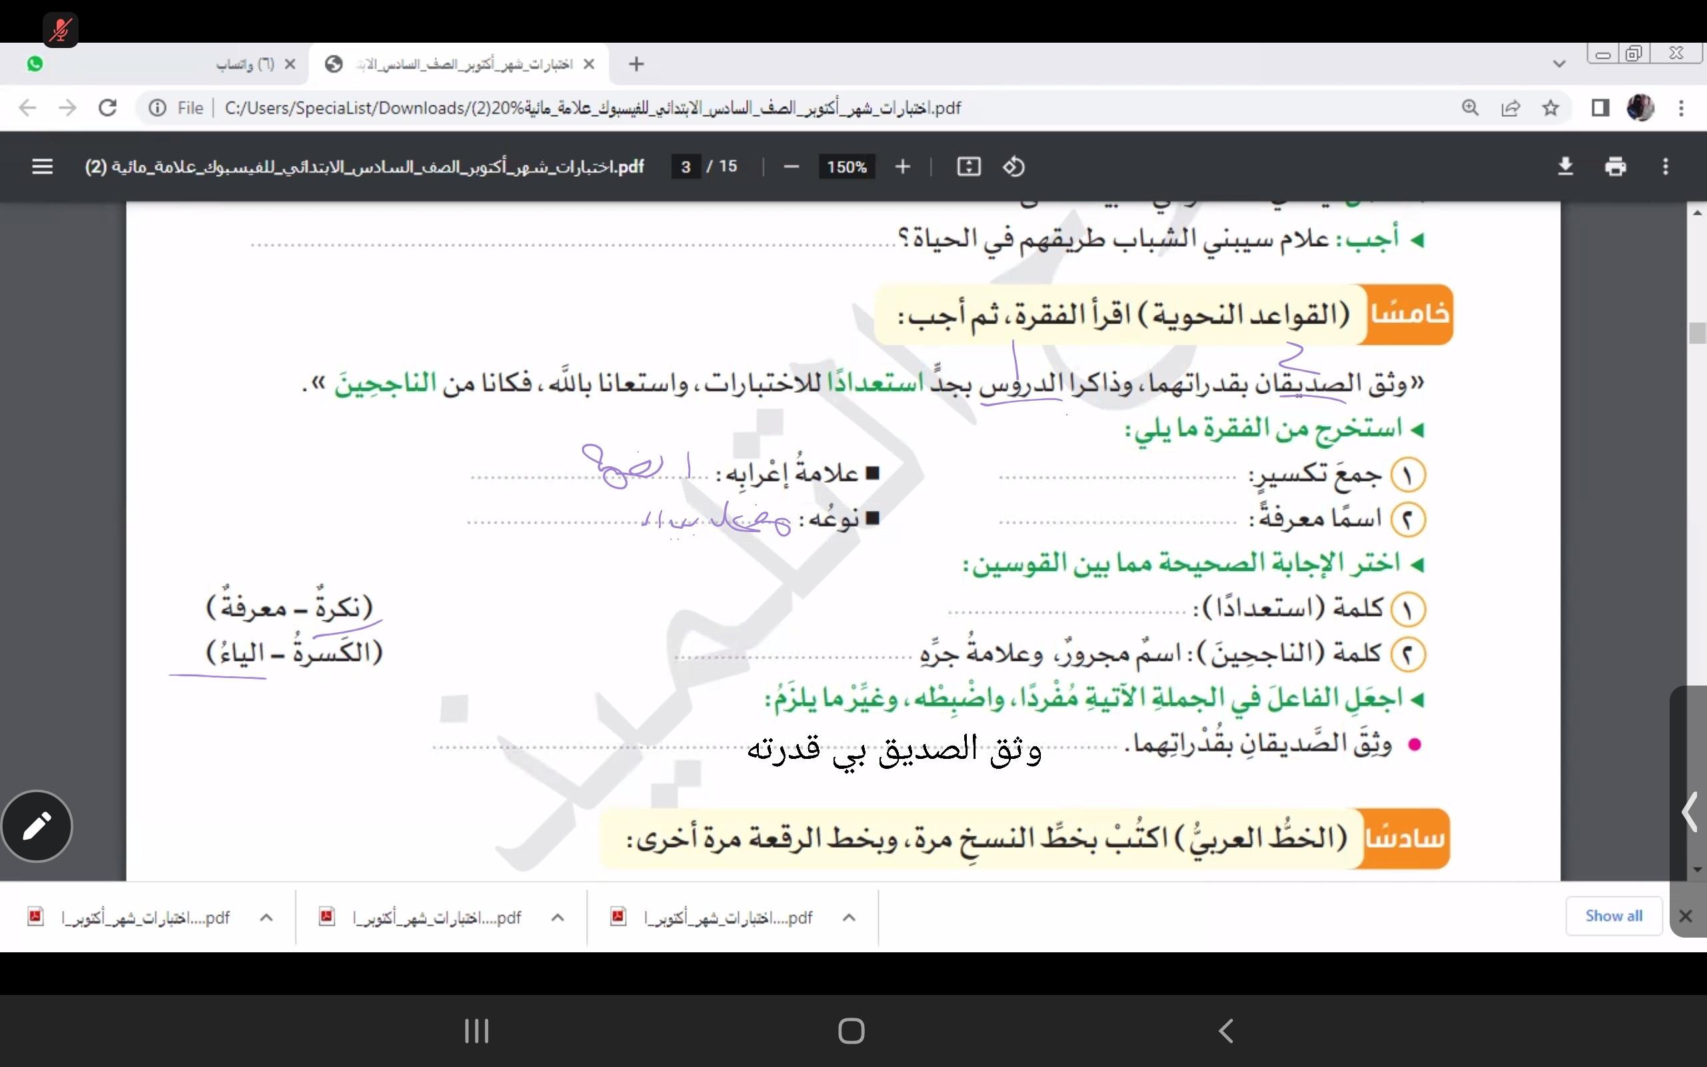Viewport: 1707px width, 1067px height.
Task: Click the PDF zoom in plus button
Action: point(902,167)
